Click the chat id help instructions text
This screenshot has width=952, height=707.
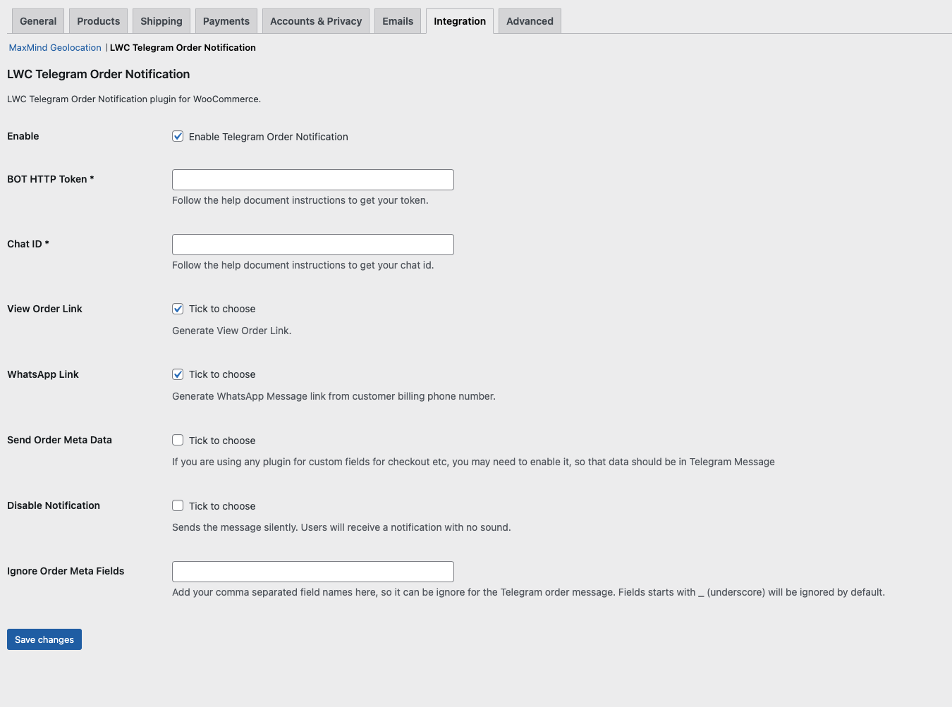pos(303,265)
